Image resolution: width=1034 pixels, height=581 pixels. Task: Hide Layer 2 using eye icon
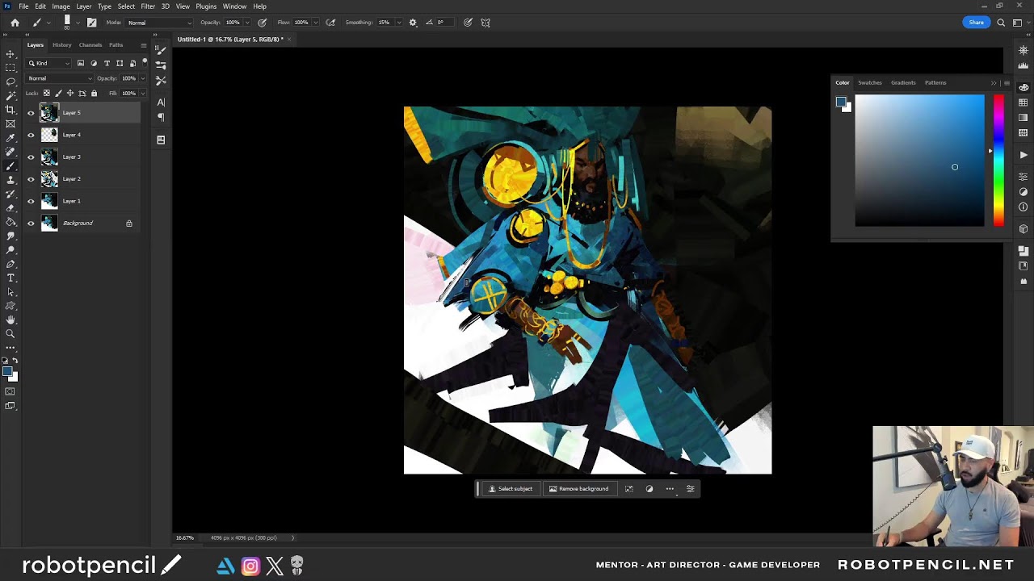click(31, 179)
